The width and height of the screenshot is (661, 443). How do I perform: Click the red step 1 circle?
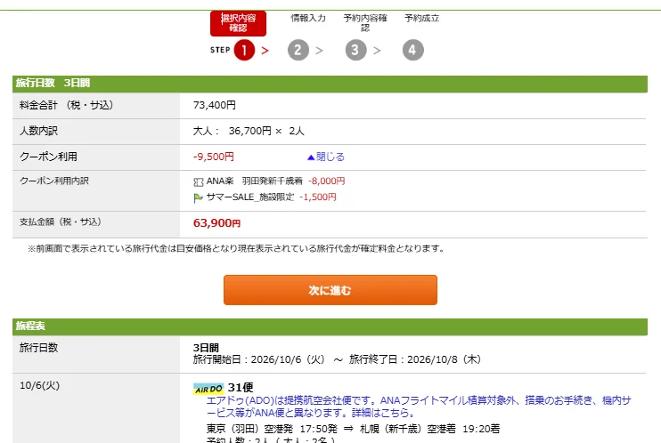coord(244,50)
